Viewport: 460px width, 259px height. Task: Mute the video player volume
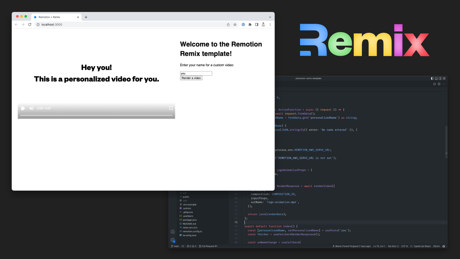[31, 108]
